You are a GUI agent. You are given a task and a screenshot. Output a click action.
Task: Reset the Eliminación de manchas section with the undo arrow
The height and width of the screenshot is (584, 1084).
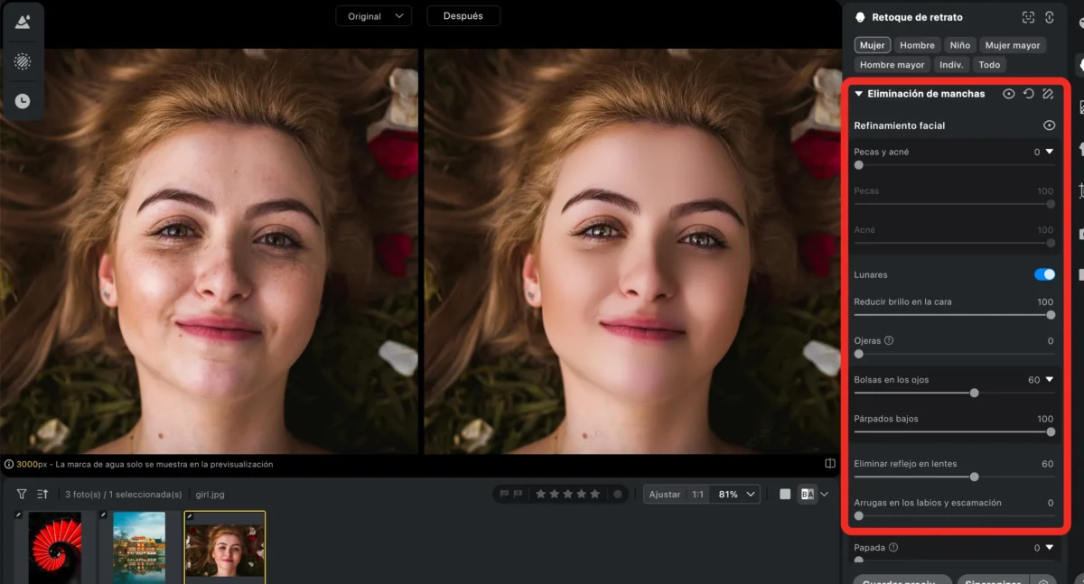pos(1029,94)
